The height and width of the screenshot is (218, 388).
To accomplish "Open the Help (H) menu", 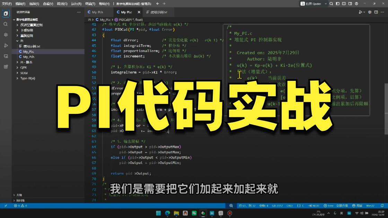I will 104,4.
